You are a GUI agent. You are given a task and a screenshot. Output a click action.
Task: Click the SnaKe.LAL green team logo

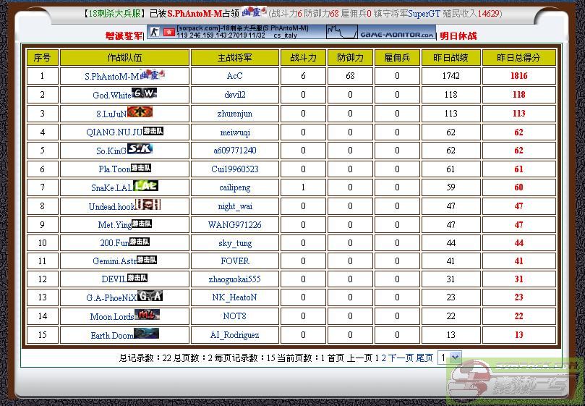click(x=145, y=186)
